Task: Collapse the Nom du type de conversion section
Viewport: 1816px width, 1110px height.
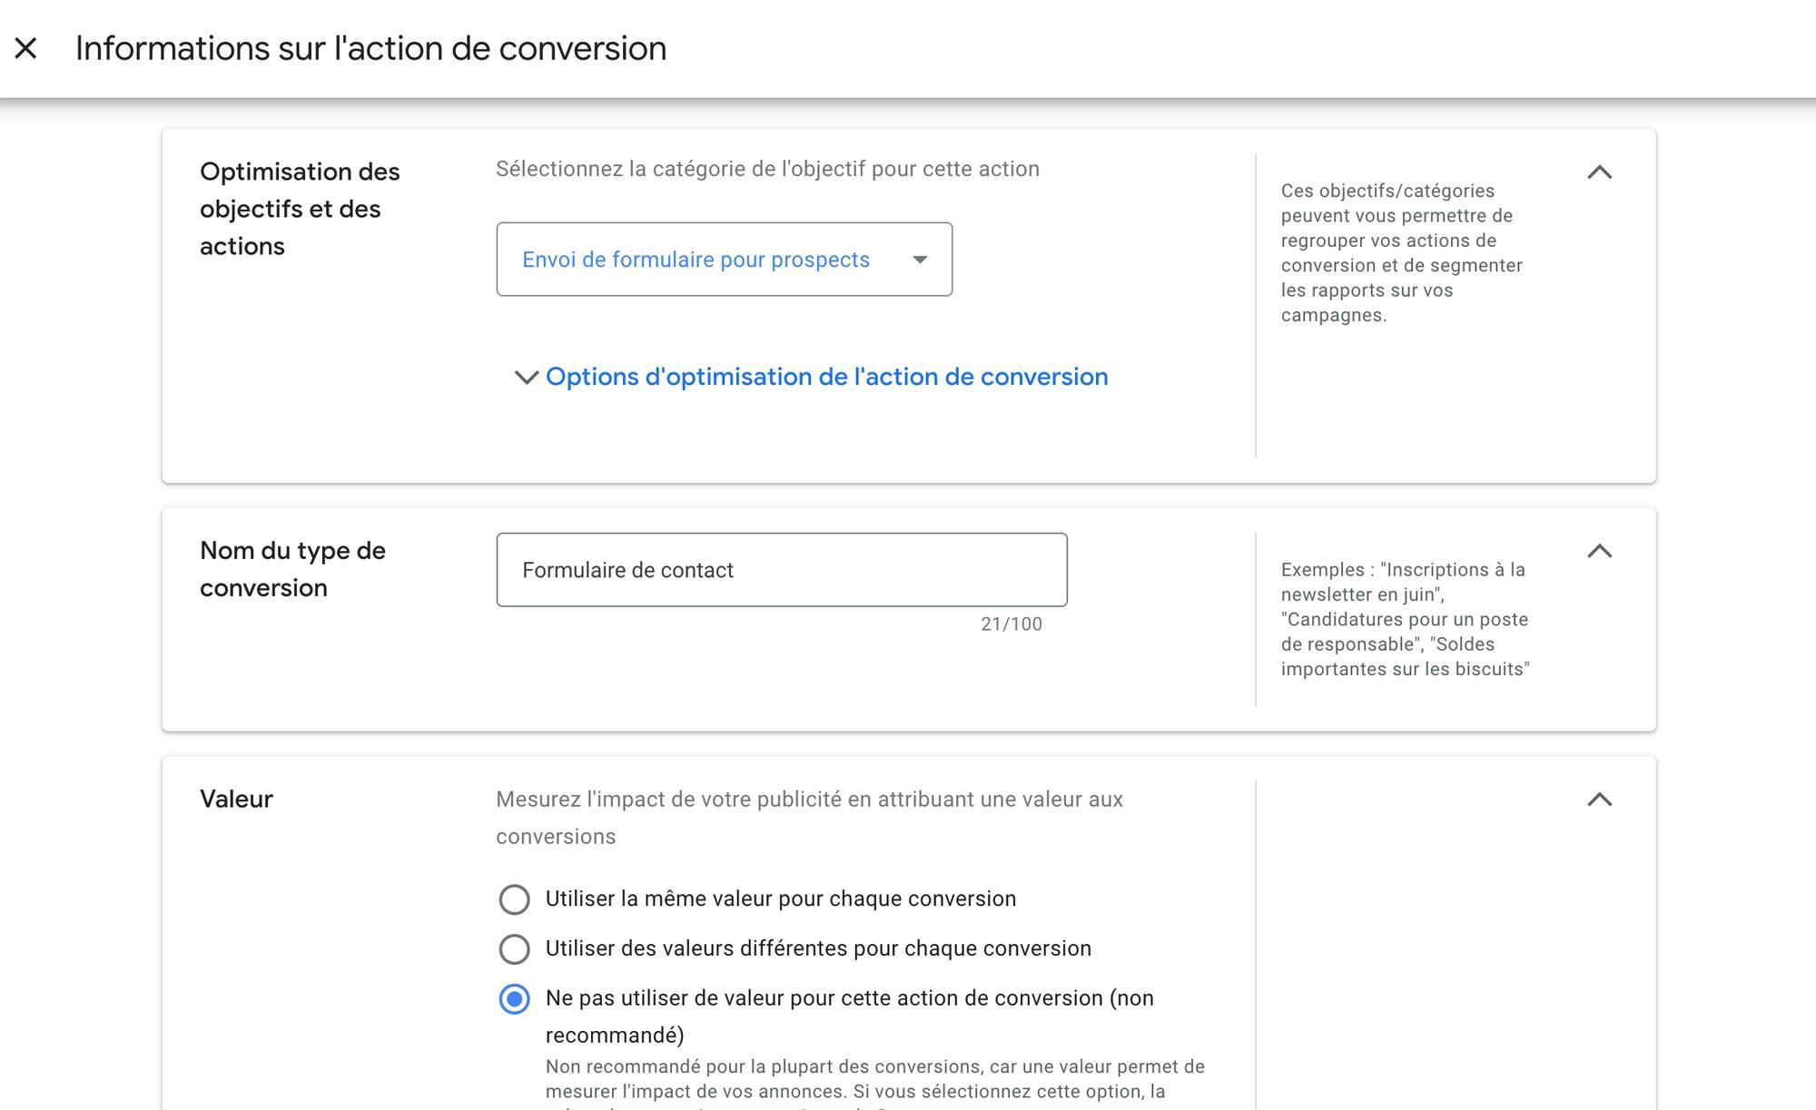Action: click(x=1599, y=551)
